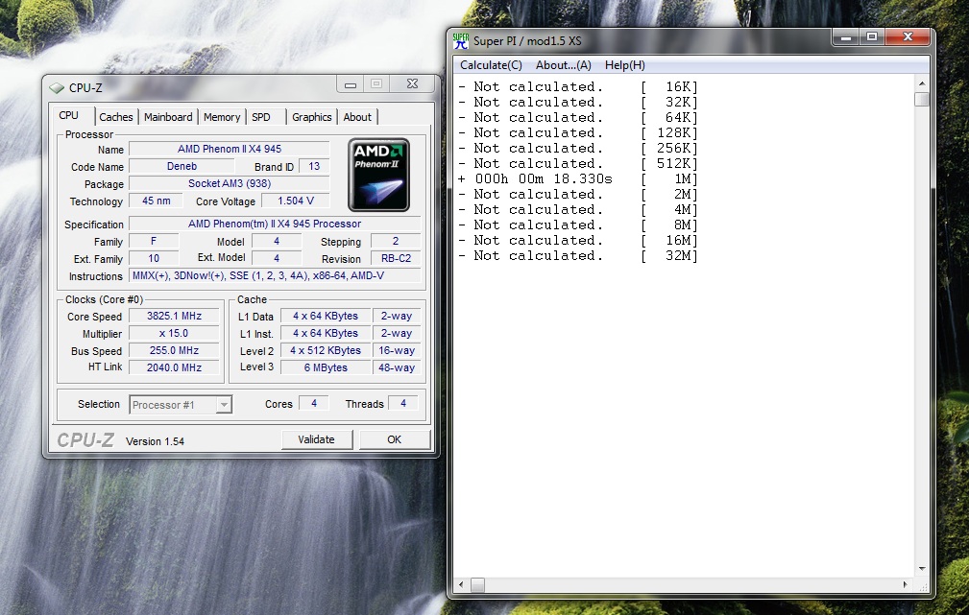Click the OK button in CPU-Z
This screenshot has width=969, height=615.
[x=395, y=439]
